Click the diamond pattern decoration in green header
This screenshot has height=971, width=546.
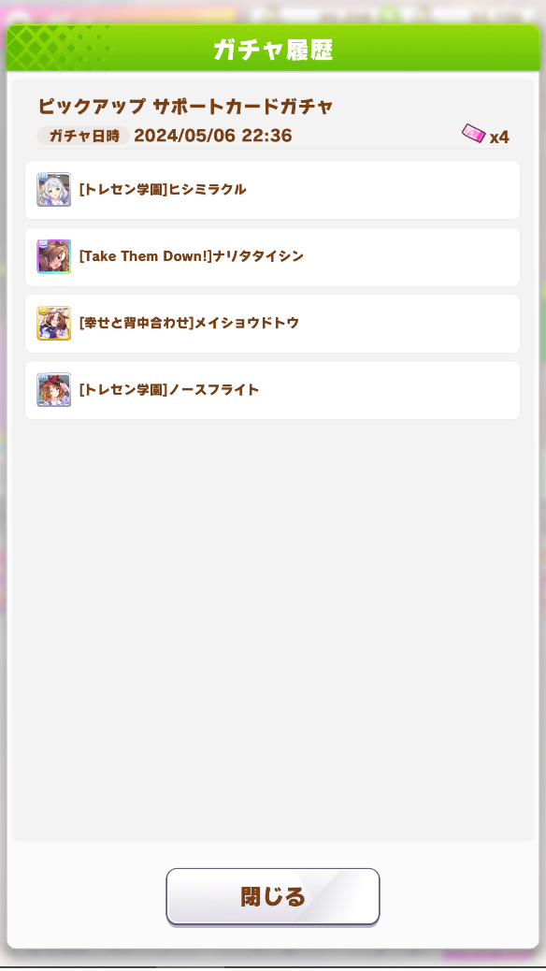coord(59,49)
